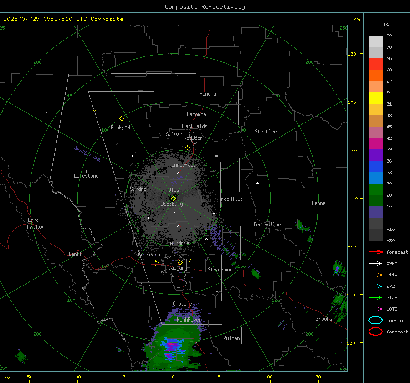Click the Calgary city label
The height and width of the screenshot is (383, 410).
[178, 268]
